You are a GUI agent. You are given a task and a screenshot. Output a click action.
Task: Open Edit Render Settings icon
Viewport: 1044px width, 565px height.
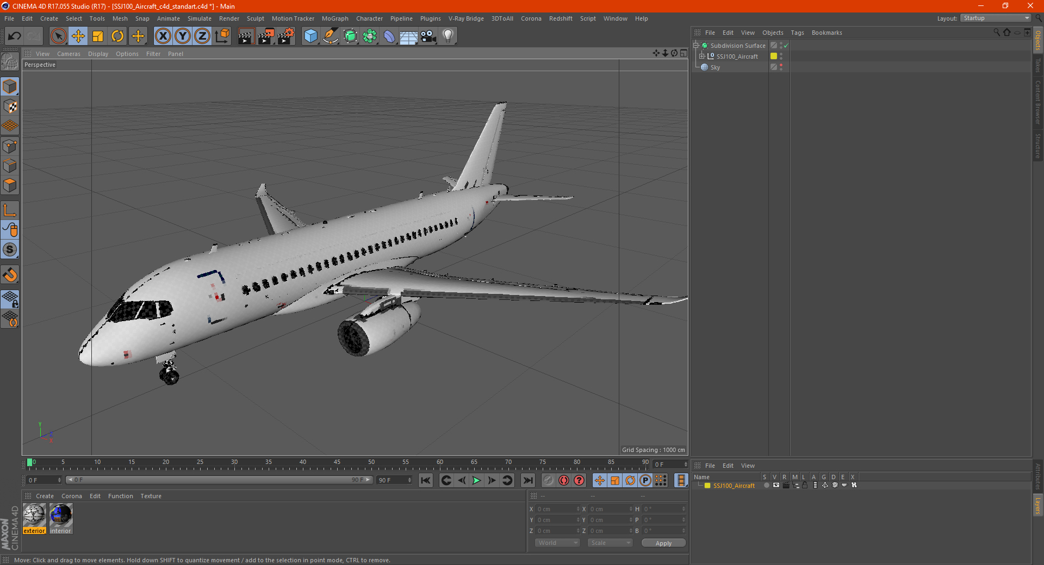pos(286,36)
